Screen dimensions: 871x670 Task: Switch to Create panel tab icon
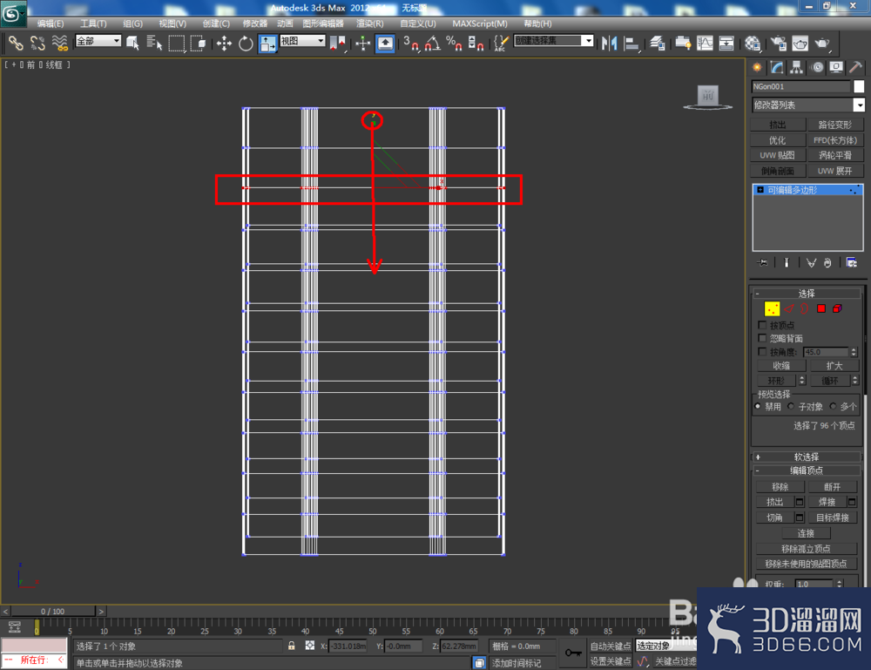pyautogui.click(x=757, y=68)
